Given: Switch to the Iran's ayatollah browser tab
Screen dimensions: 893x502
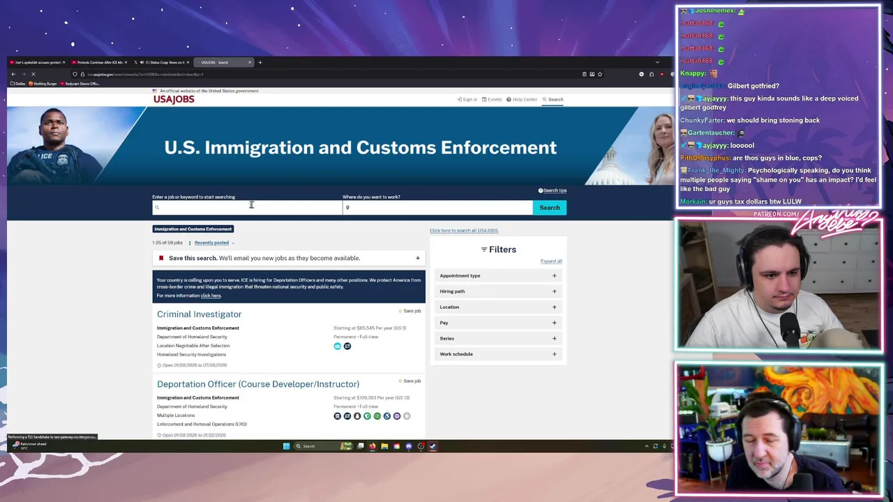Looking at the screenshot, I should pyautogui.click(x=37, y=63).
